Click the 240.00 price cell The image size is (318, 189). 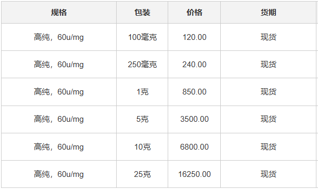(194, 65)
